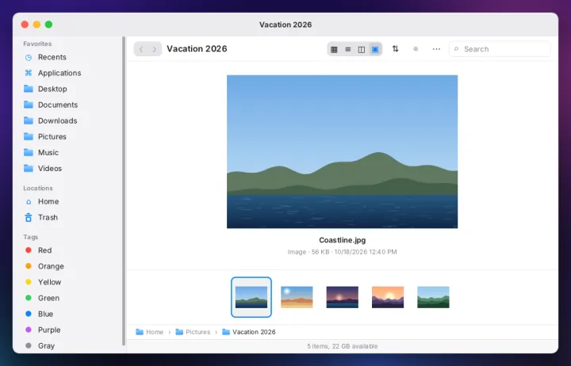Image resolution: width=571 pixels, height=366 pixels.
Task: Click the magnifier icon in Search
Action: (x=456, y=49)
